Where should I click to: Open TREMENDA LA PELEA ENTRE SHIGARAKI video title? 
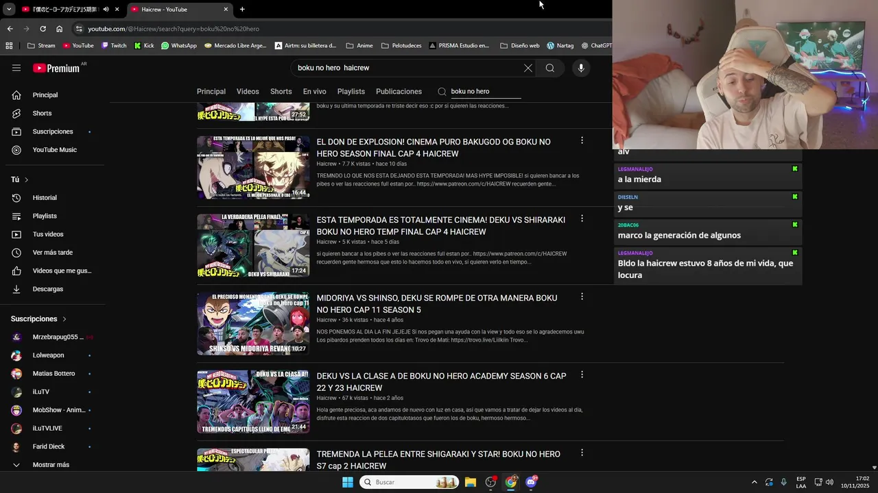point(438,460)
